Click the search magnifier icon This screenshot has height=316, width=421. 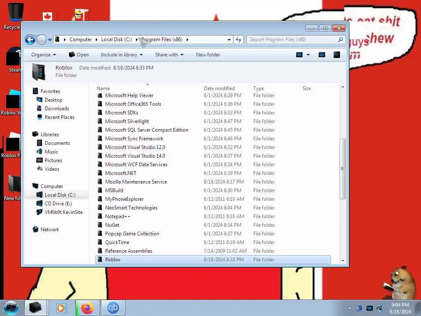[x=340, y=39]
